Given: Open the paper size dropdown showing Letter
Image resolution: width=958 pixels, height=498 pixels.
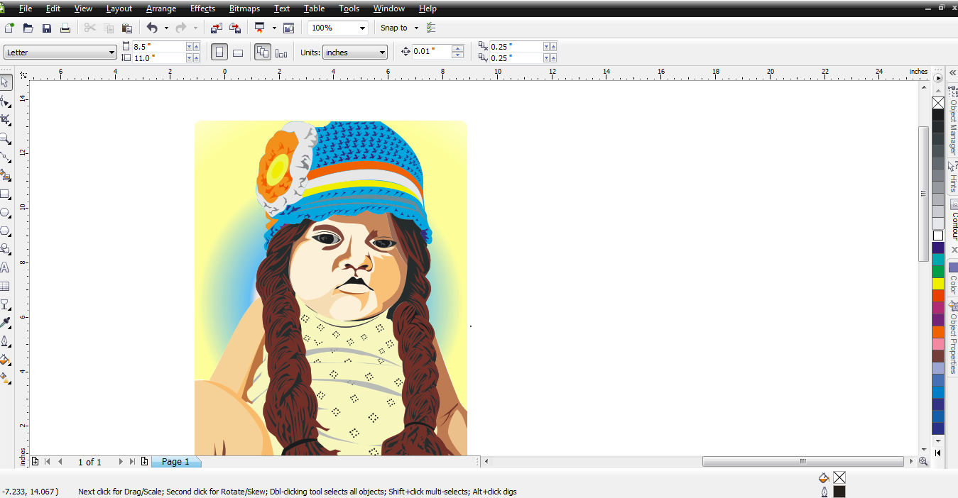Looking at the screenshot, I should click(x=60, y=52).
